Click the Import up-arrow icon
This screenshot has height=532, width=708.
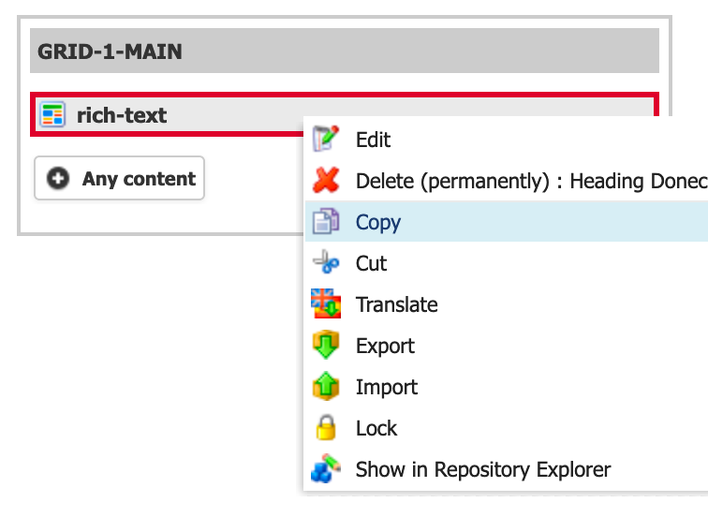tap(326, 386)
